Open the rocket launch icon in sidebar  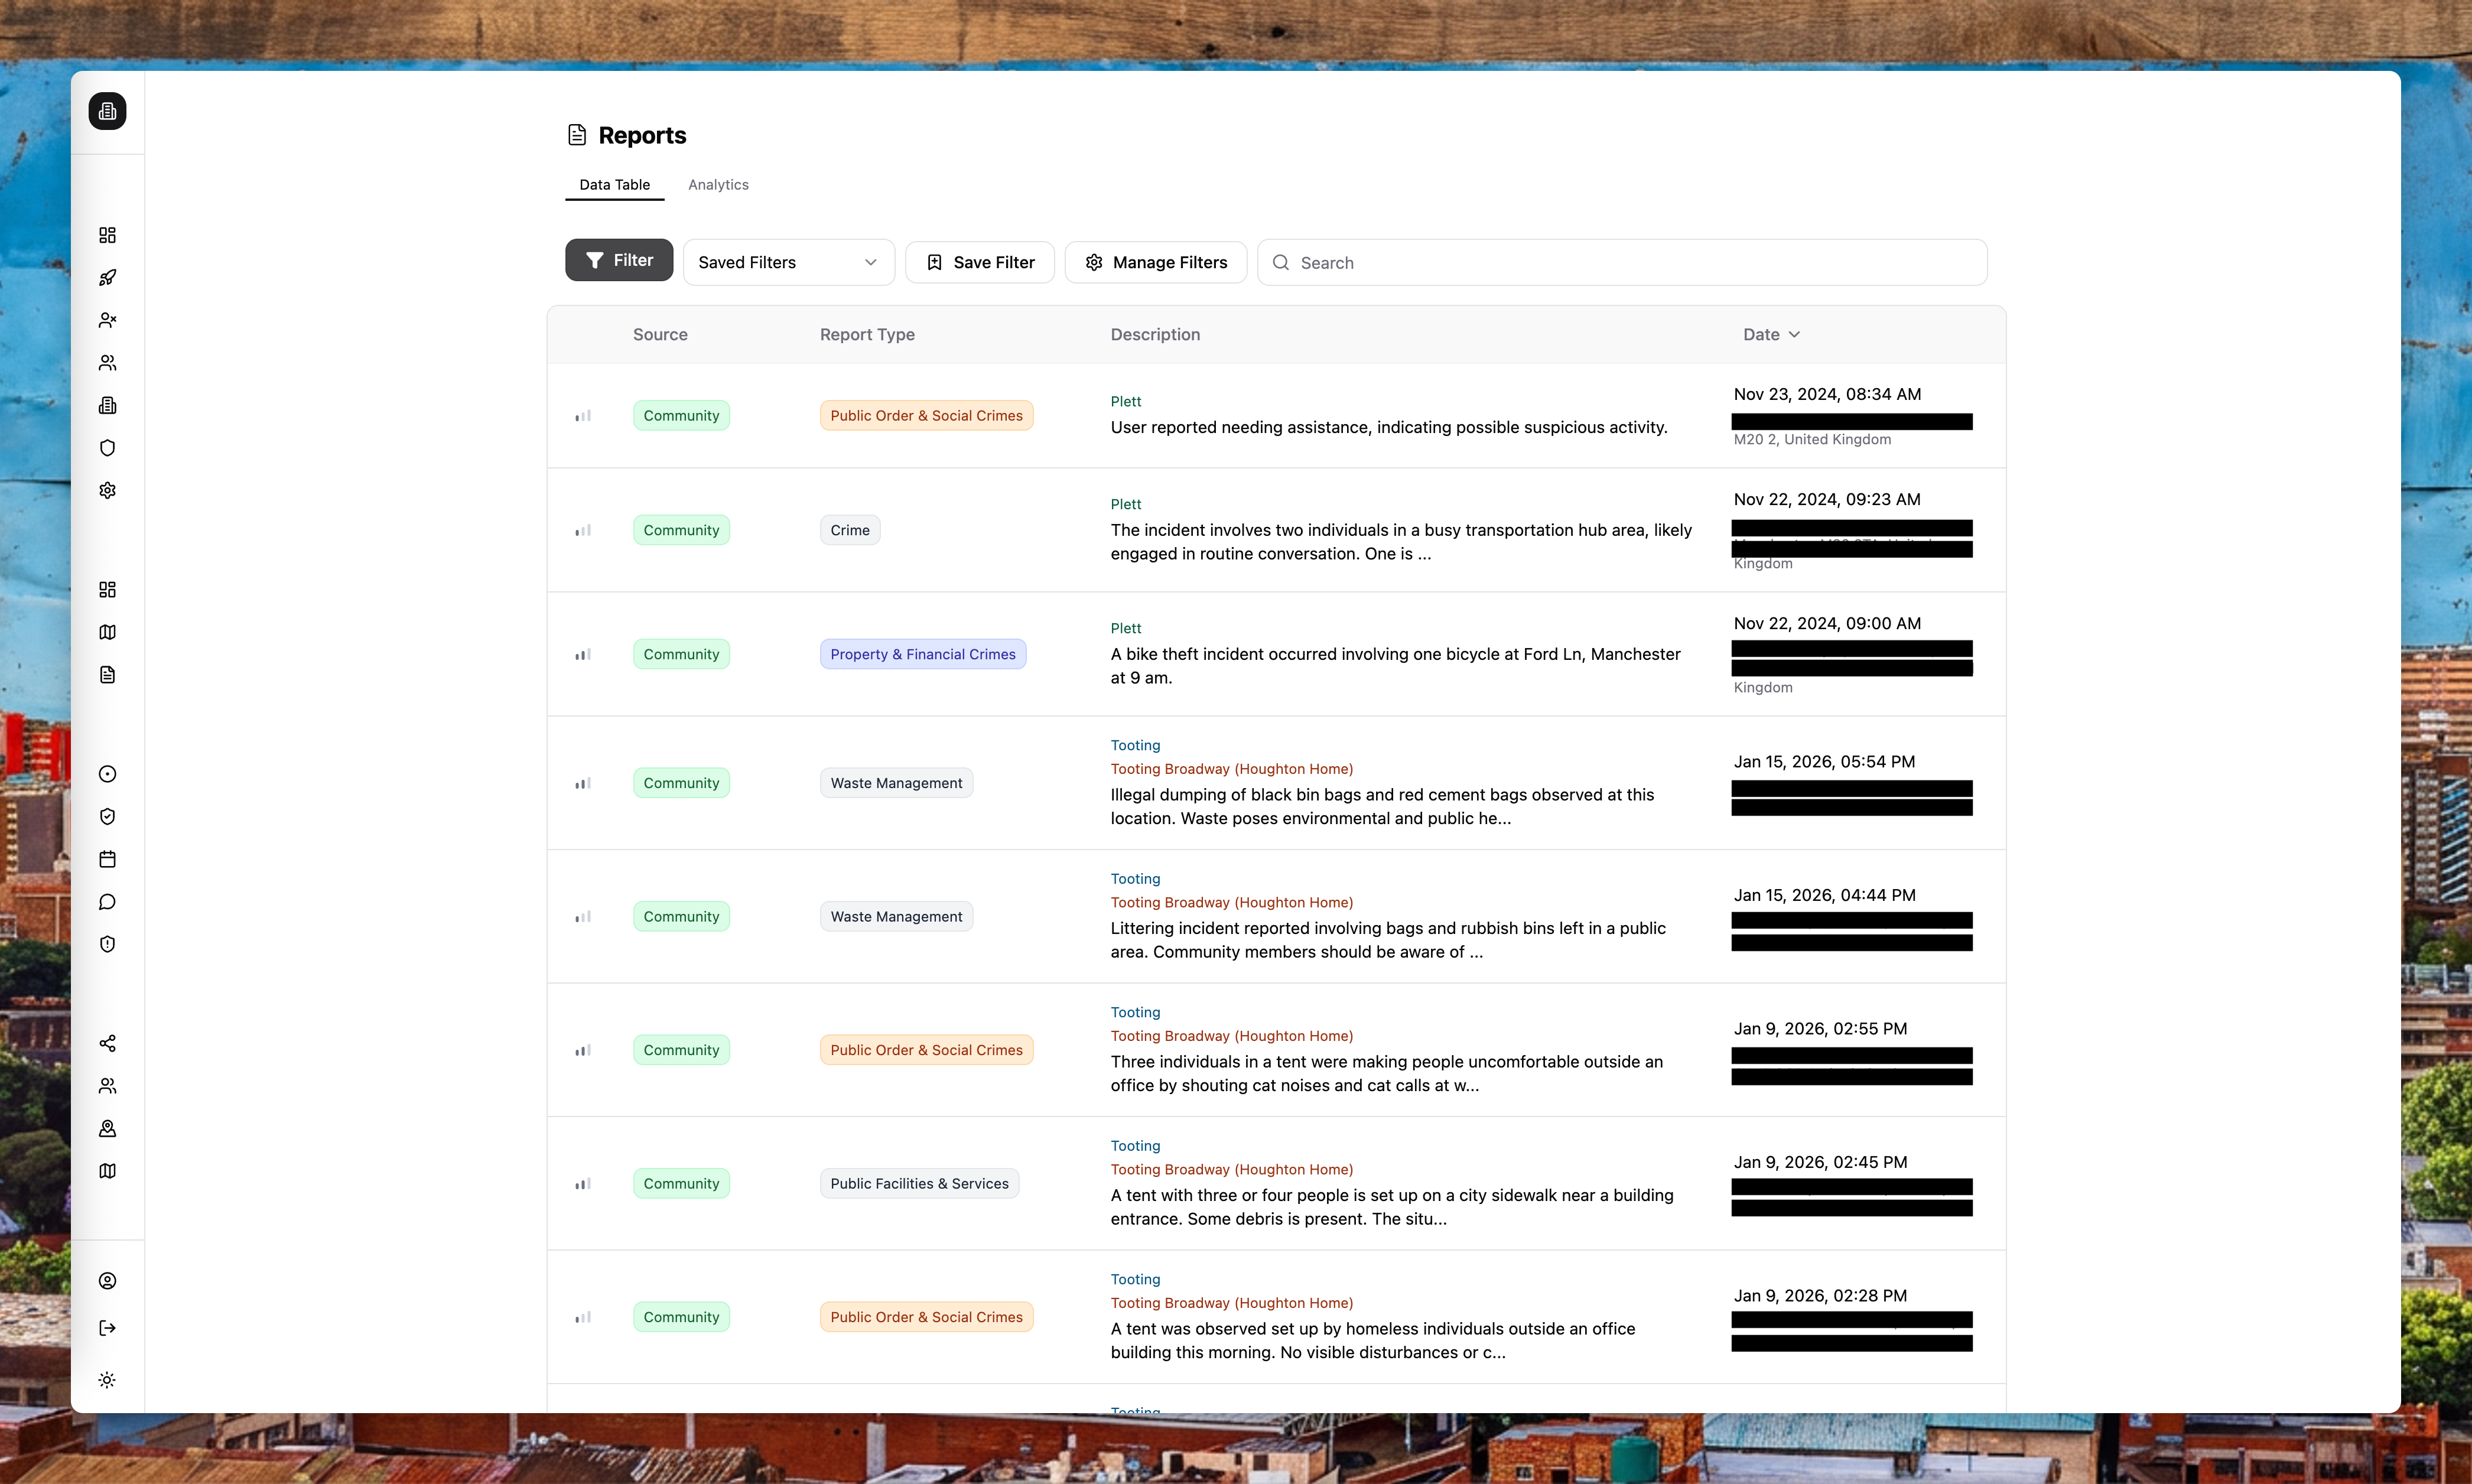click(107, 278)
